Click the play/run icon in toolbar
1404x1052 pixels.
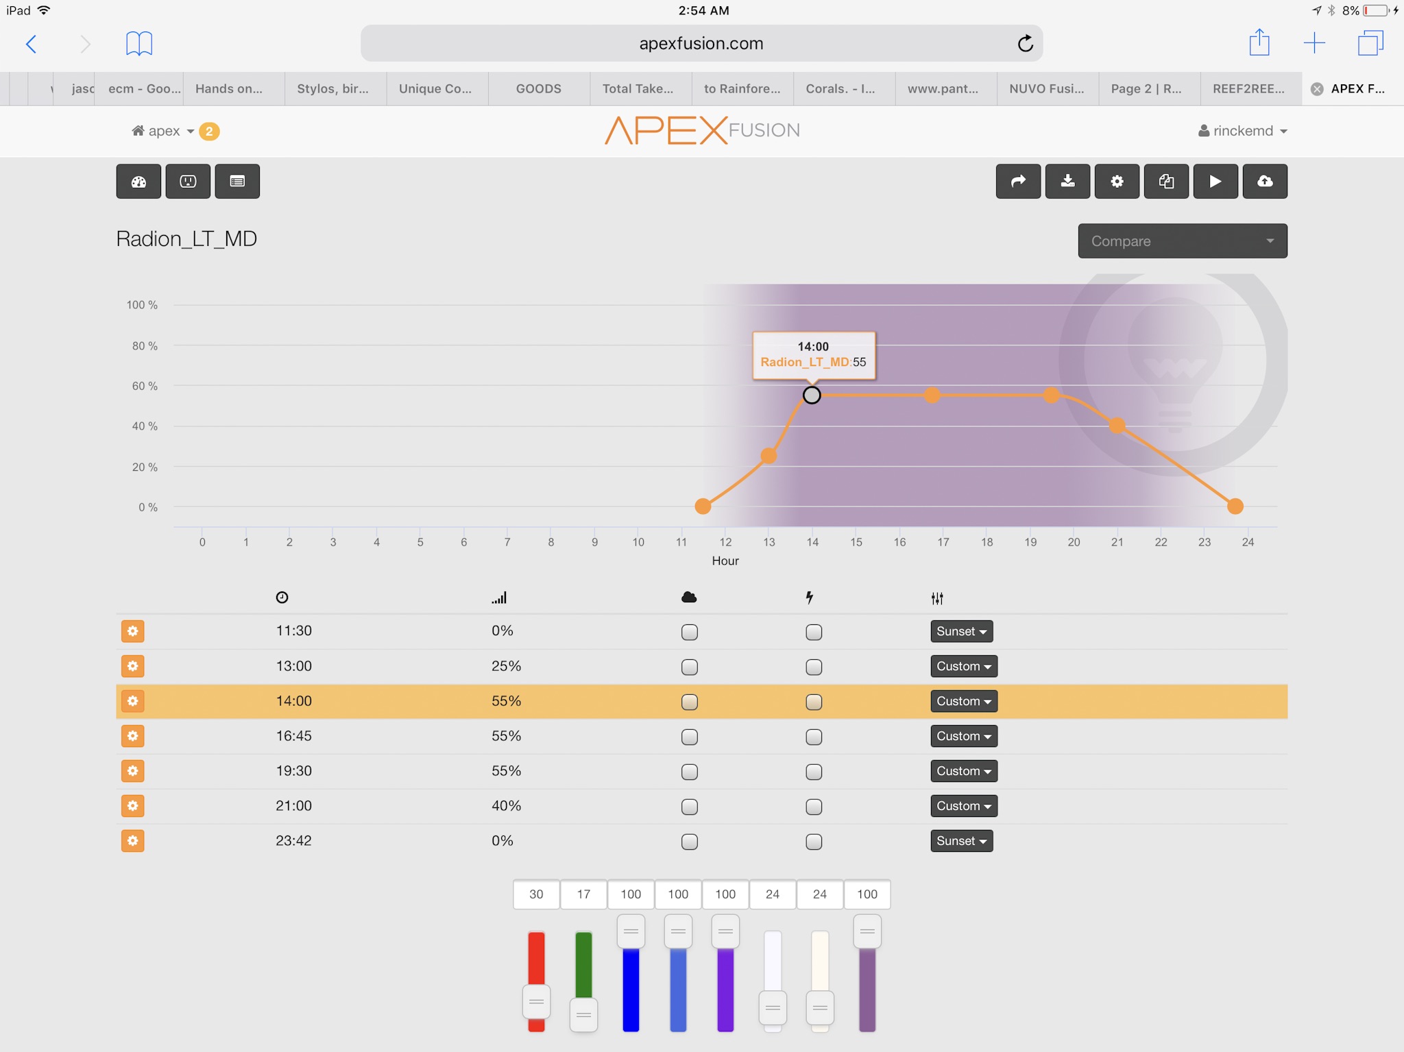(x=1214, y=180)
